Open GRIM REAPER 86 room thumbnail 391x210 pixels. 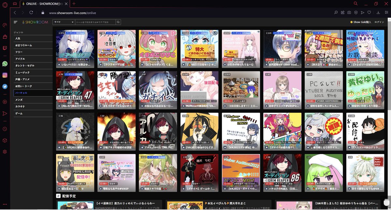pos(282,173)
